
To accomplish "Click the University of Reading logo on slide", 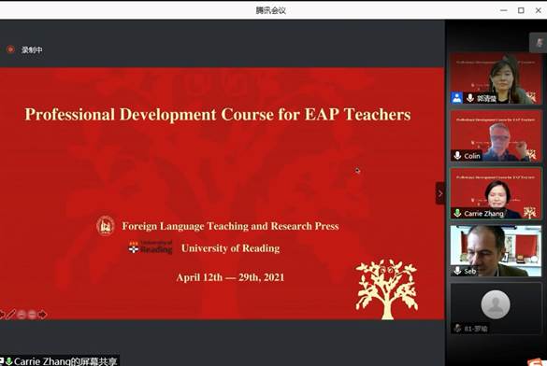I will (x=151, y=246).
